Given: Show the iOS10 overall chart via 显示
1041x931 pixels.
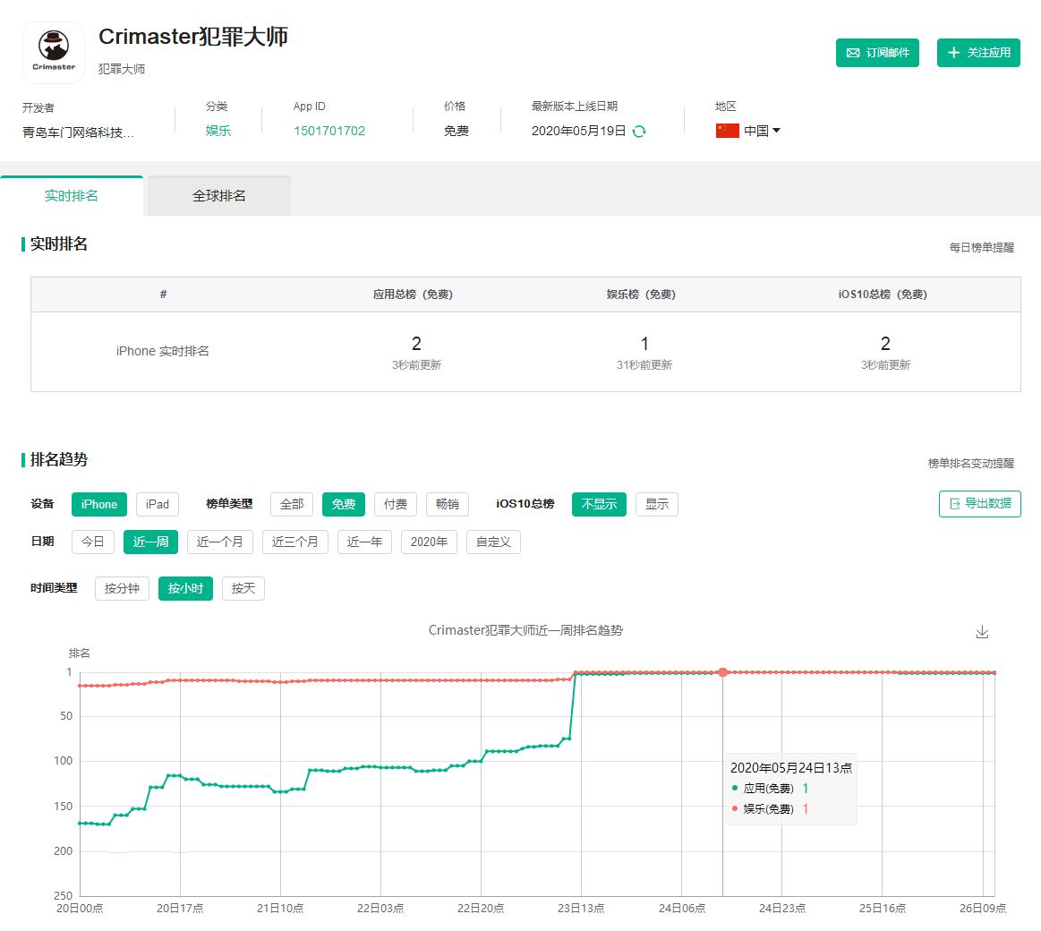Looking at the screenshot, I should 657,505.
